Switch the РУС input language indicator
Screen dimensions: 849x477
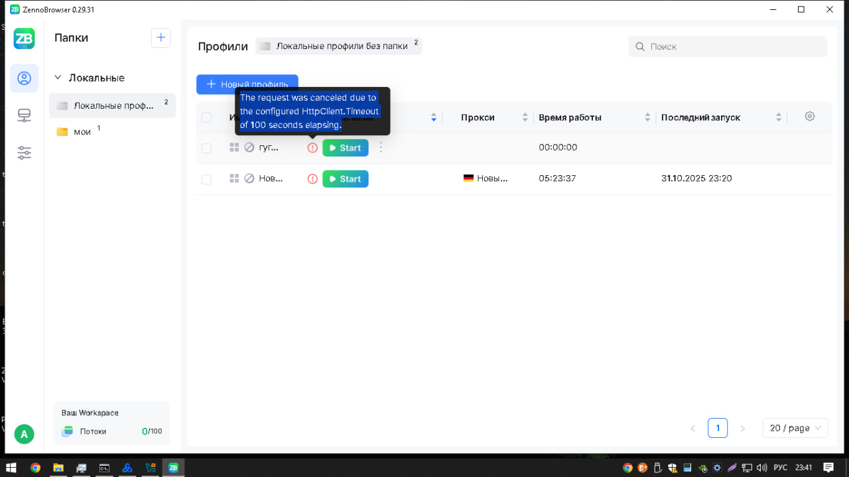click(781, 468)
